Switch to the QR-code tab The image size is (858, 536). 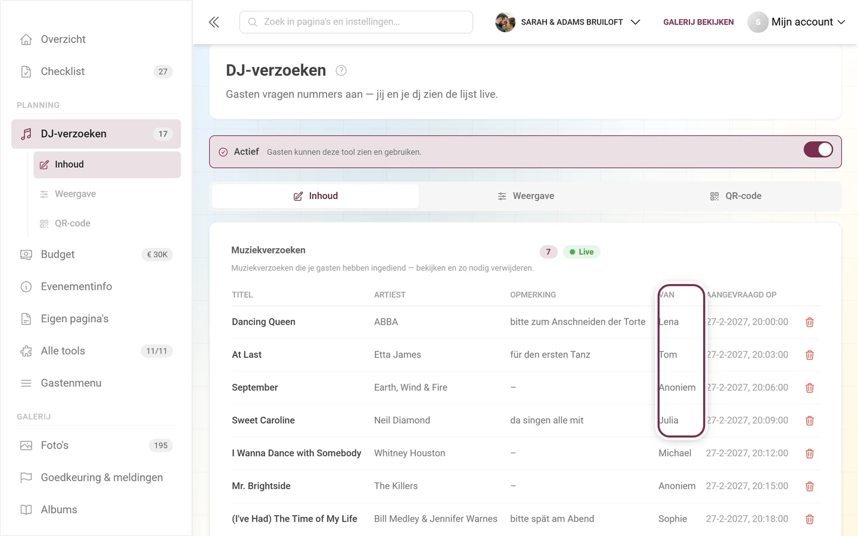point(735,196)
